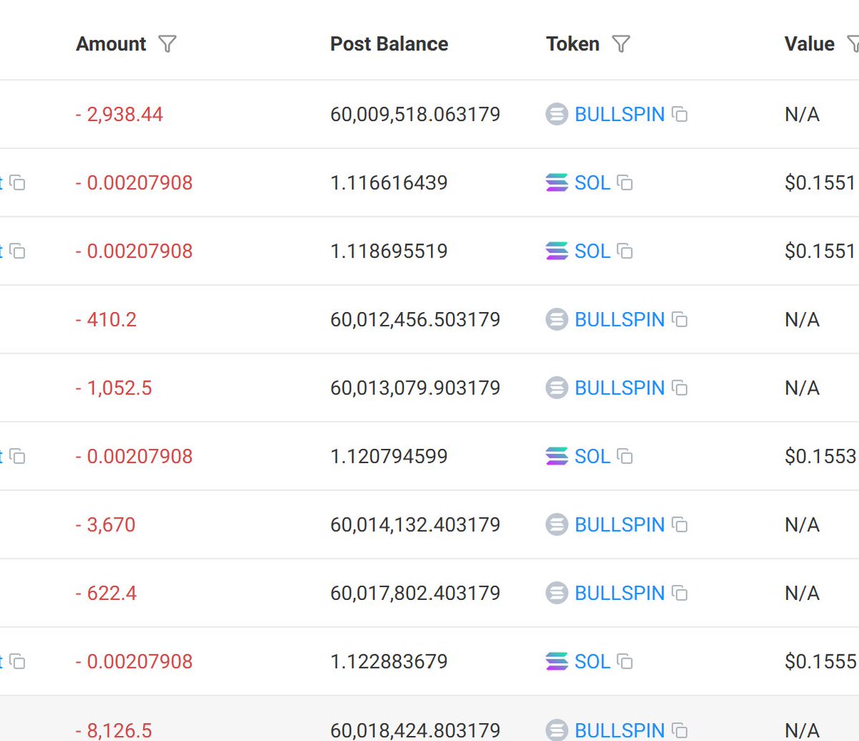The width and height of the screenshot is (859, 741).
Task: Select amount - 622.4
Action: tap(106, 594)
